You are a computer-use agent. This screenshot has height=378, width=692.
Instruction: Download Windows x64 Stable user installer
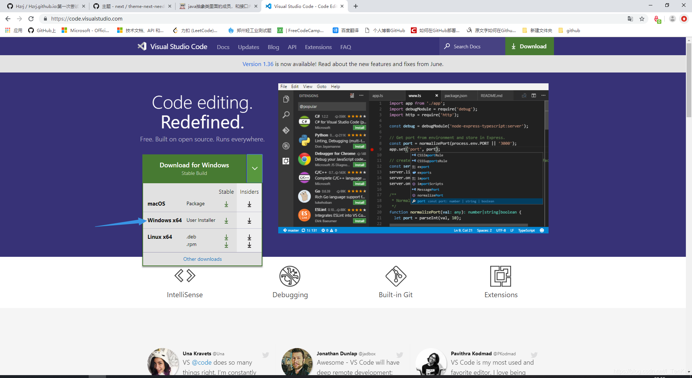tap(226, 221)
